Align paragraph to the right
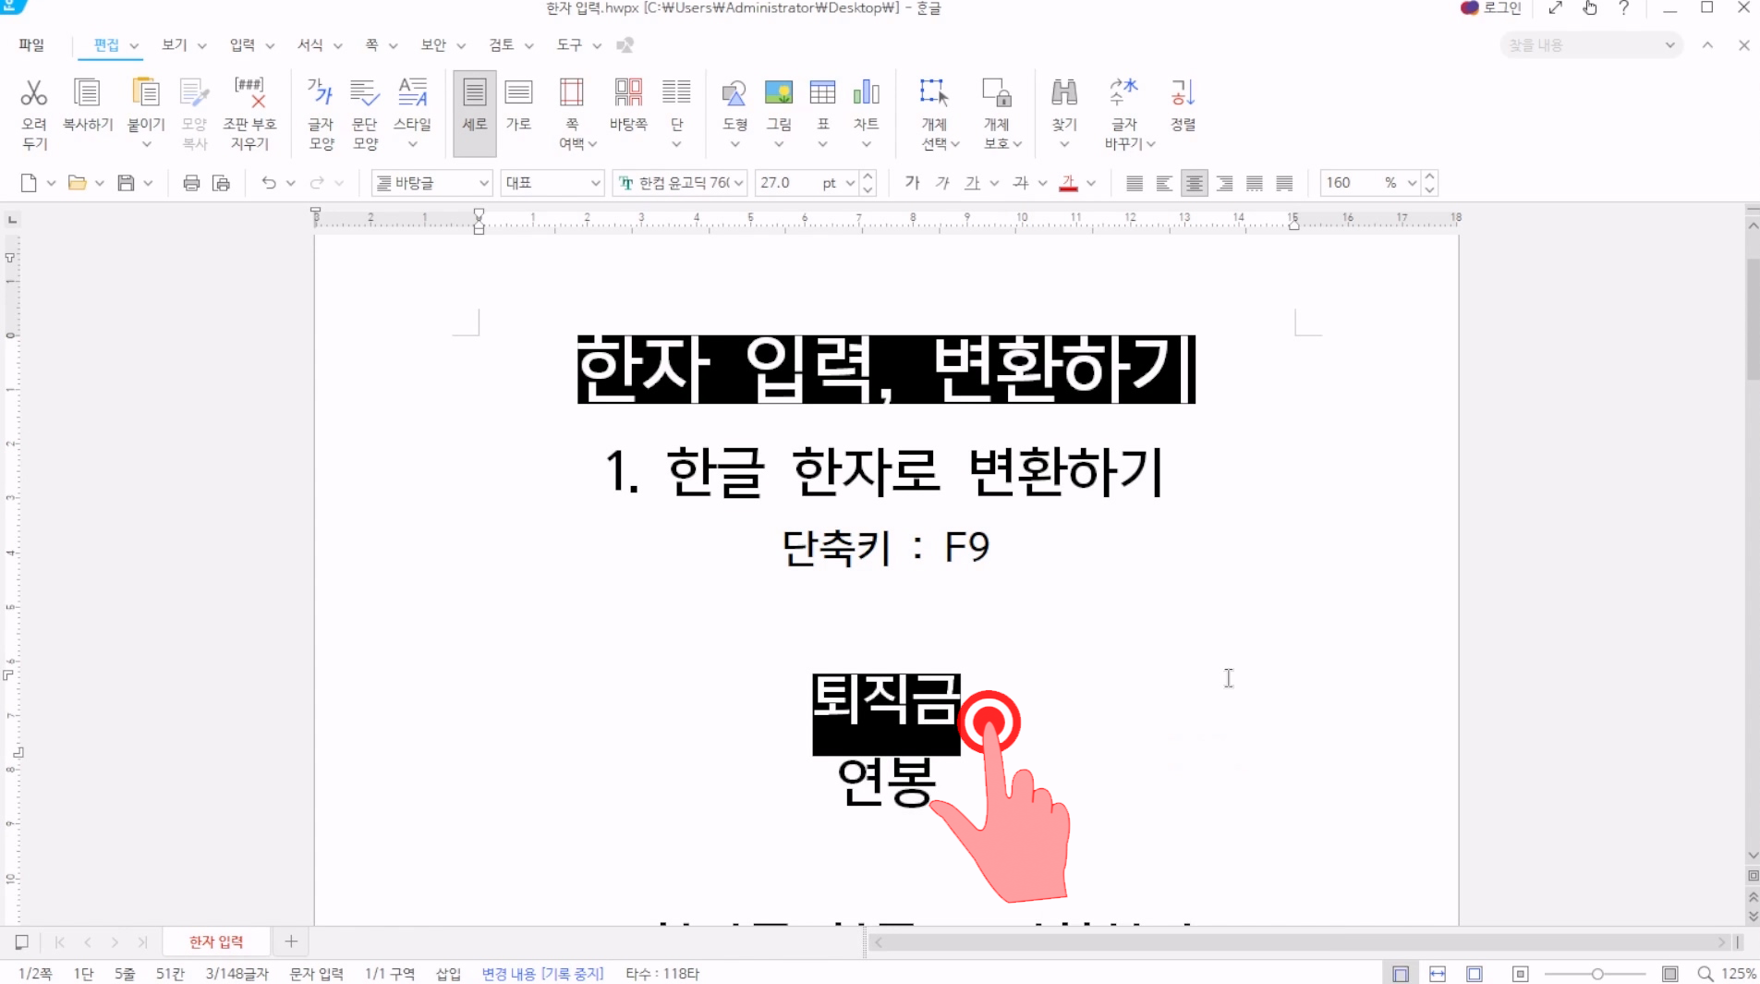Screen dimensions: 1760x984 tap(1224, 183)
